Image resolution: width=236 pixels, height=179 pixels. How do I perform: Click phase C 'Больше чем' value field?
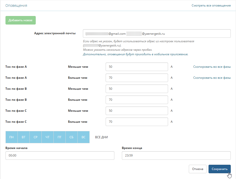point(137,122)
